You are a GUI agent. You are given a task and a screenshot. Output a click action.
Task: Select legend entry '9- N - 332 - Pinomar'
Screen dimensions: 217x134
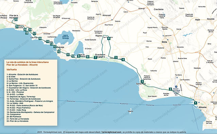[15, 92]
